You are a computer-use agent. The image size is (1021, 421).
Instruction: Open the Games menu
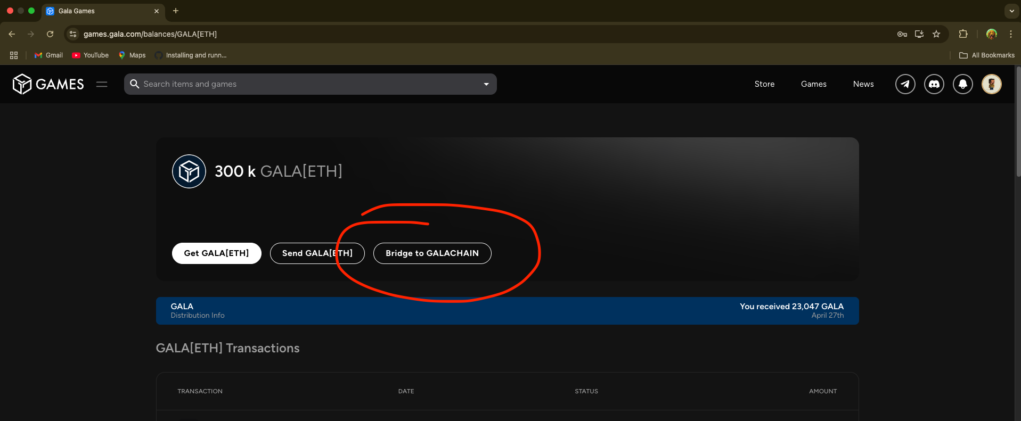click(x=814, y=84)
